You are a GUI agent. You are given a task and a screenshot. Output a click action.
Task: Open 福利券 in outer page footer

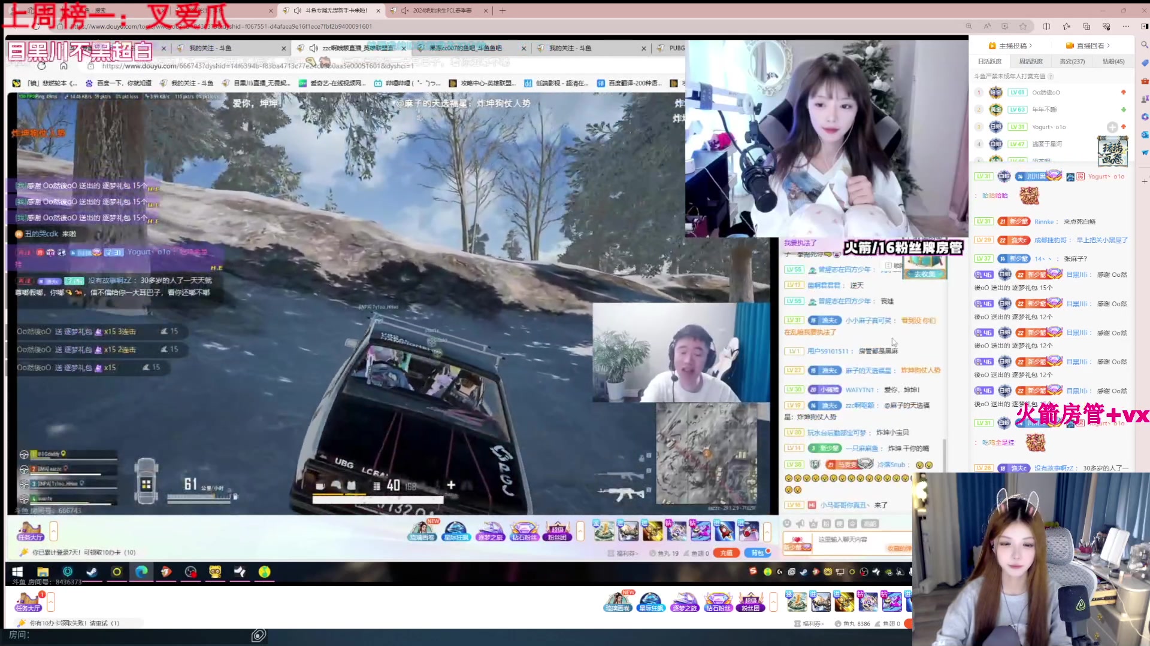809,623
